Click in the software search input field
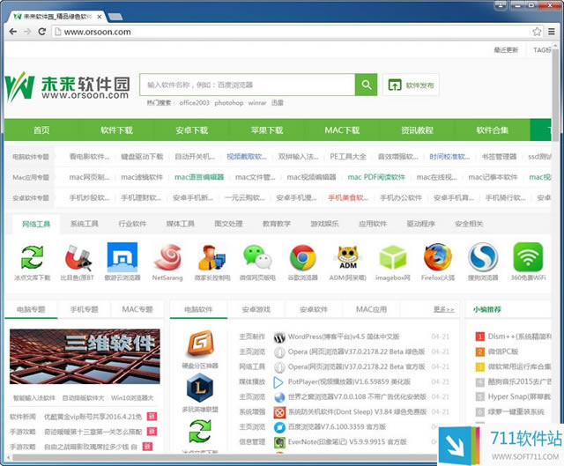Image resolution: width=564 pixels, height=466 pixels. tap(248, 85)
